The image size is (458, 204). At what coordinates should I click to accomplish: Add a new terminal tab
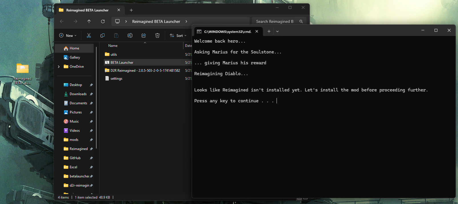pyautogui.click(x=269, y=31)
